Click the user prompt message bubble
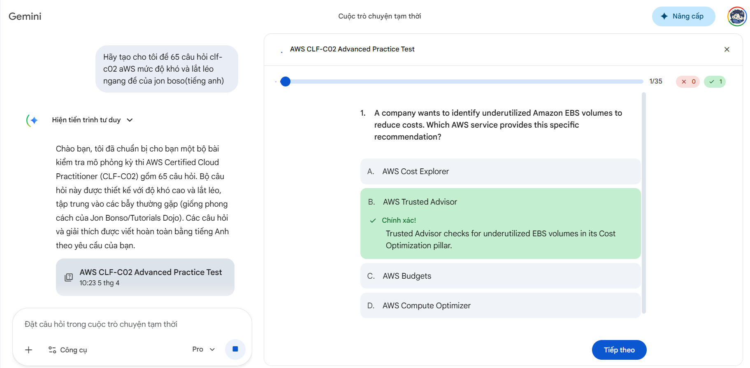This screenshot has width=750, height=368. pyautogui.click(x=167, y=69)
